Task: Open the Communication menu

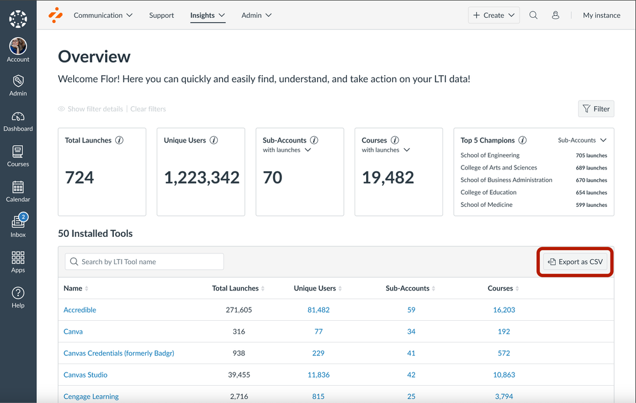Action: coord(103,15)
